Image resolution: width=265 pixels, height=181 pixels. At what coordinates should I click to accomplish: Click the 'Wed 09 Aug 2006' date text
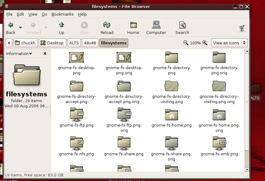(27, 106)
